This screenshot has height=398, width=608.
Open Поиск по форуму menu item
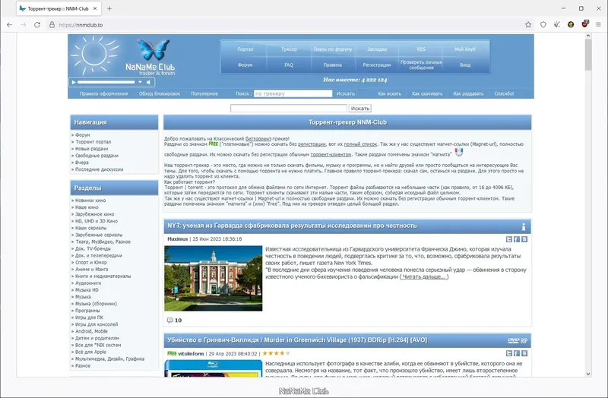333,49
